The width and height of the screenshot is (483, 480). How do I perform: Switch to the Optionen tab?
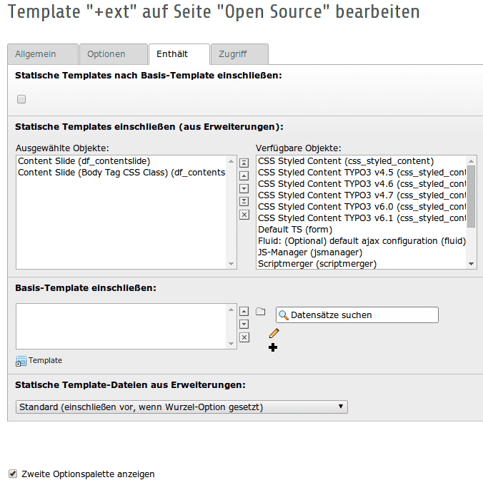pos(114,54)
